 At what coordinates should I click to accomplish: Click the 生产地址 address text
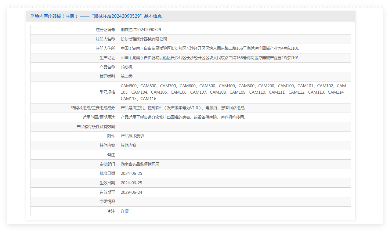coord(210,58)
